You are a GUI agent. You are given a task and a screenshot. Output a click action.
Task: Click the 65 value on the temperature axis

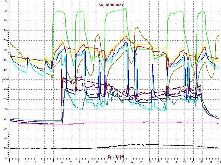(x=5, y=40)
